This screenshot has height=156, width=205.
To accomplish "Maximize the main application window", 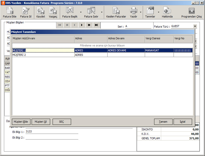I will (197, 3).
